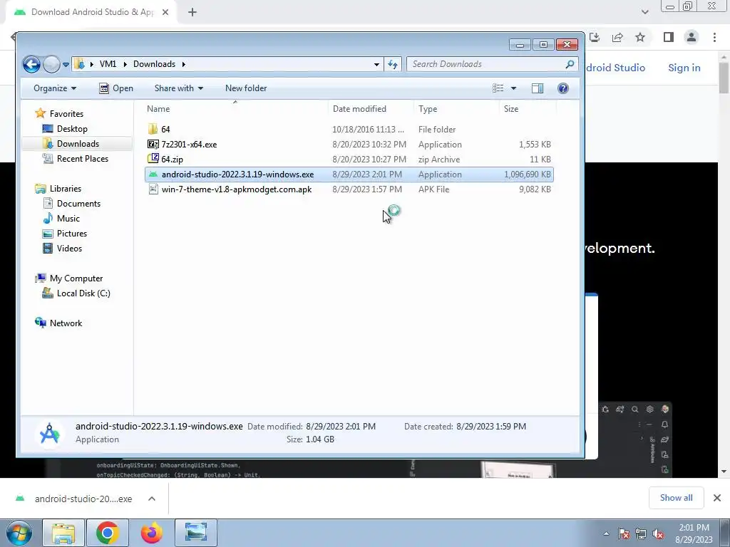The height and width of the screenshot is (547, 730).
Task: Click Show all downloads button
Action: tap(676, 498)
